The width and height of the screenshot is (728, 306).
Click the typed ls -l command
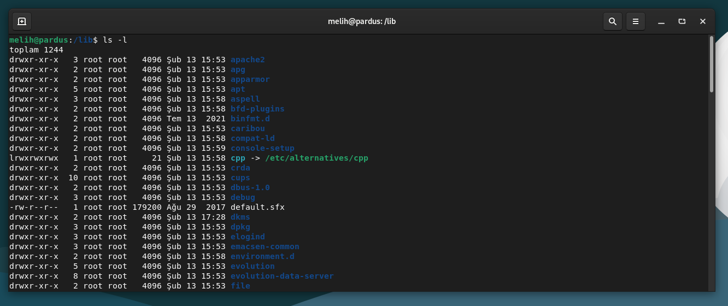click(x=115, y=40)
